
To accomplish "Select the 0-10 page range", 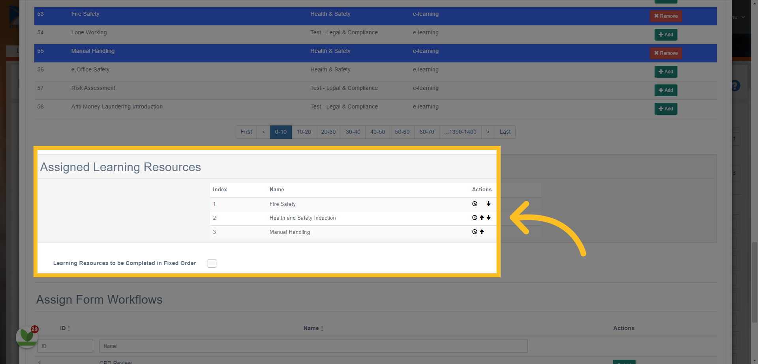I will pyautogui.click(x=281, y=132).
